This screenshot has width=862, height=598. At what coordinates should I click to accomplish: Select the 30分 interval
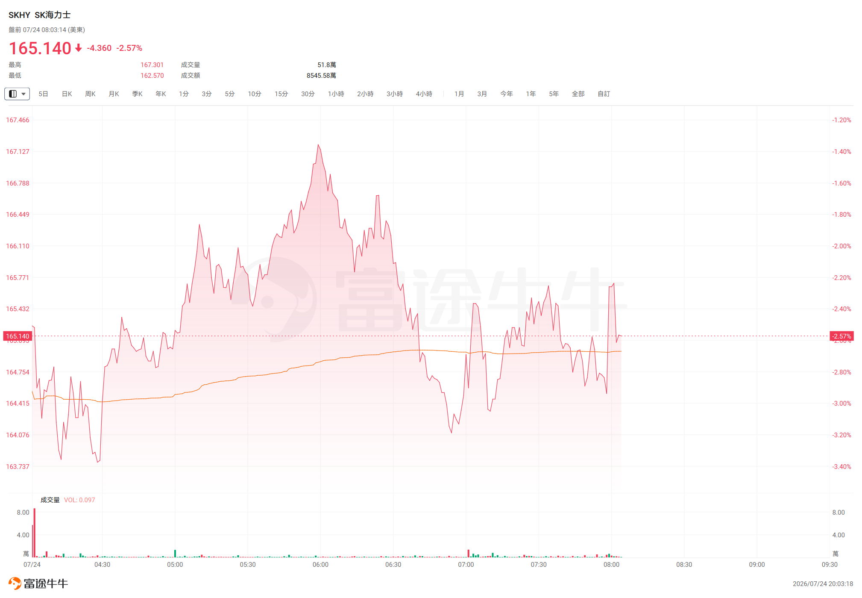308,94
